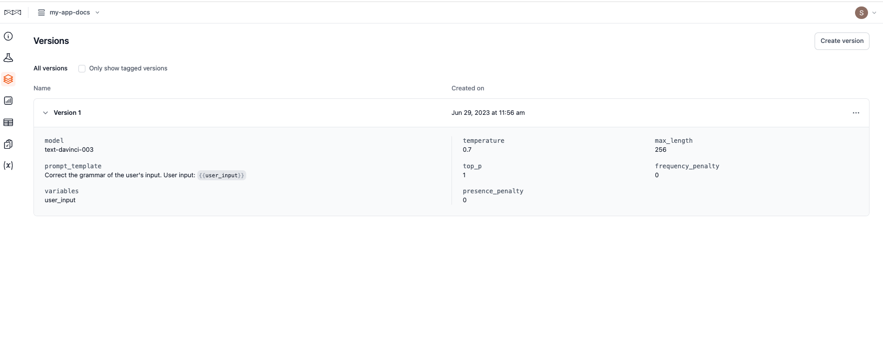Click the top_p label
Viewport: 883px width, 353px height.
click(x=472, y=166)
